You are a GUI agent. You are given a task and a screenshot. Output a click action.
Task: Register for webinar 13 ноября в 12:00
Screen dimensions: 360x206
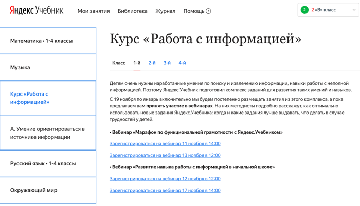(165, 155)
